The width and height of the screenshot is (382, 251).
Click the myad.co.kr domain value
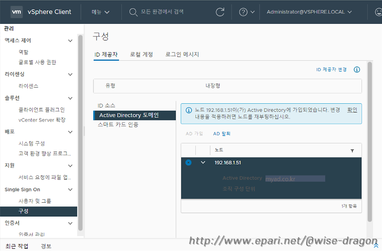click(280, 179)
